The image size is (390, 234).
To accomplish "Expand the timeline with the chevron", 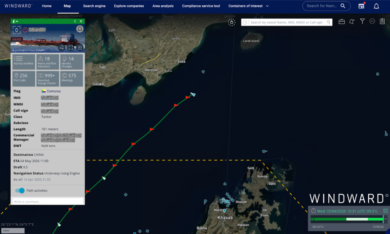I will [385, 219].
